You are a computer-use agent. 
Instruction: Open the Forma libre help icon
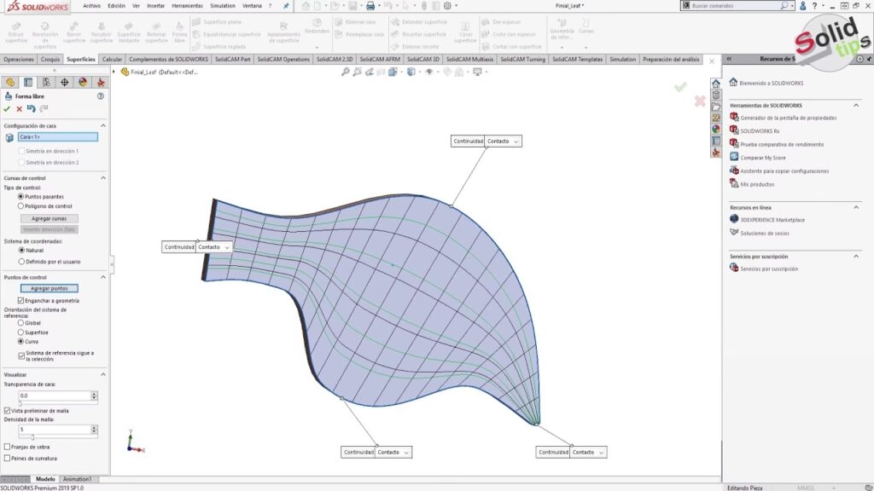[x=101, y=96]
